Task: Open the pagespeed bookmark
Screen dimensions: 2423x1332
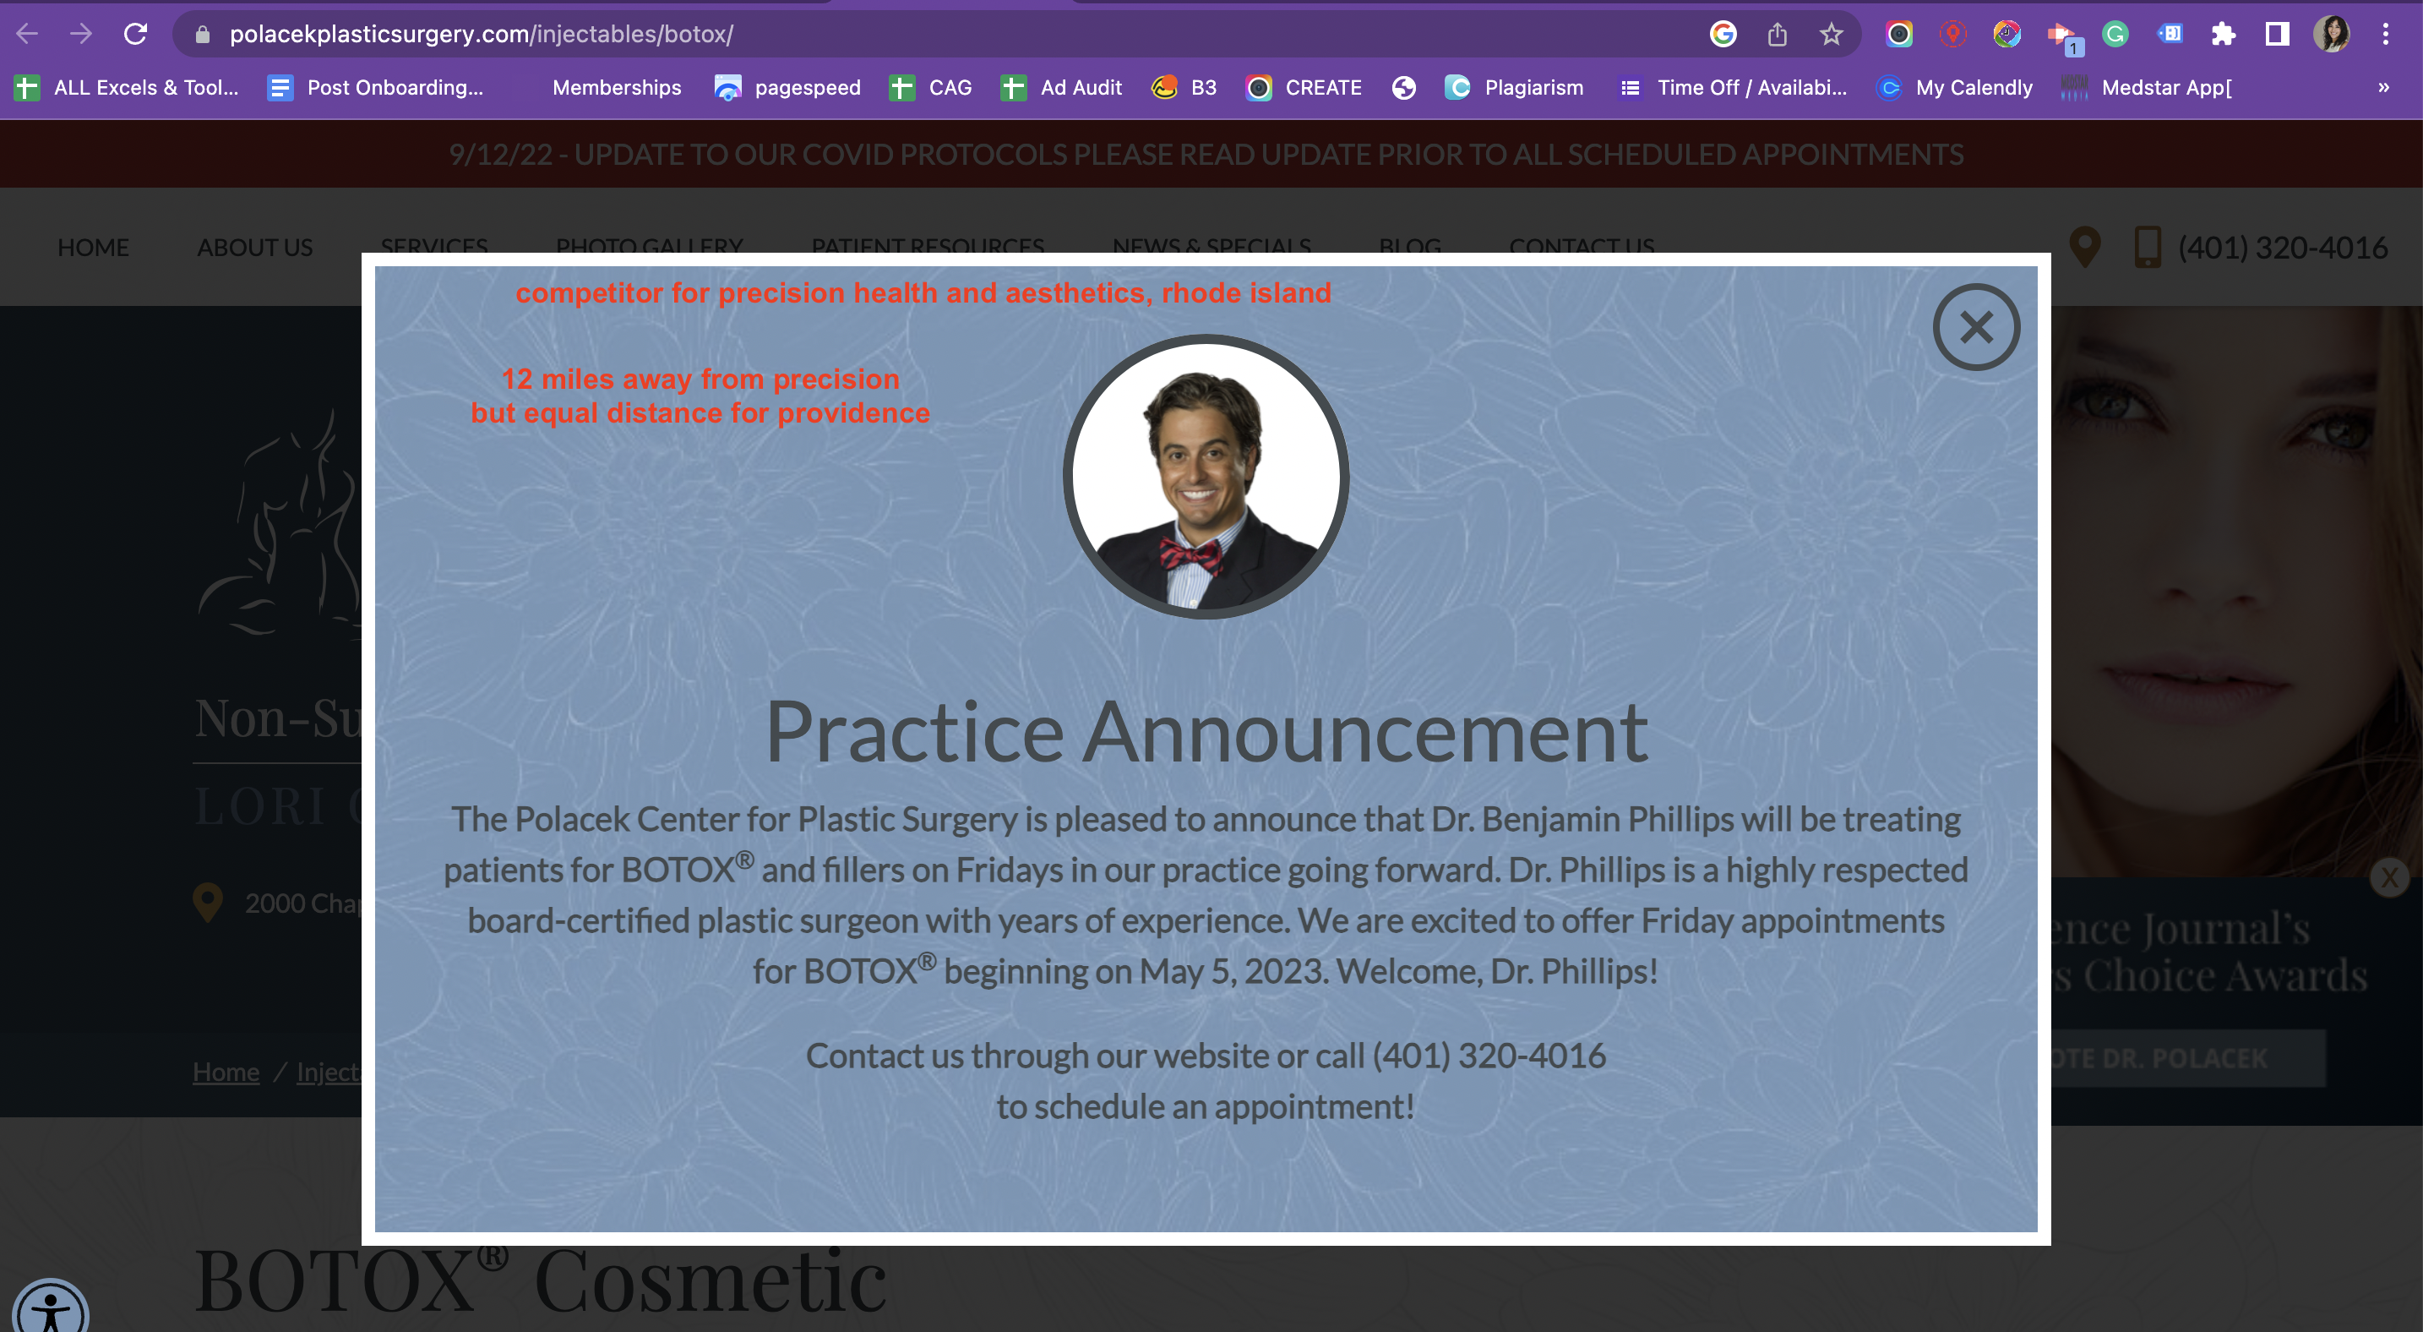Action: (787, 88)
